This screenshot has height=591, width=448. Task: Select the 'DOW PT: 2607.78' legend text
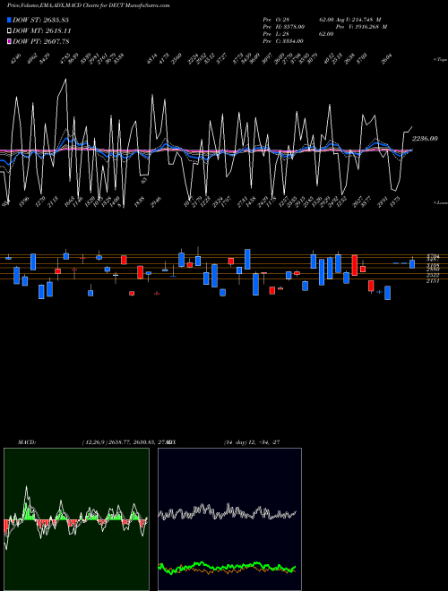click(x=41, y=41)
